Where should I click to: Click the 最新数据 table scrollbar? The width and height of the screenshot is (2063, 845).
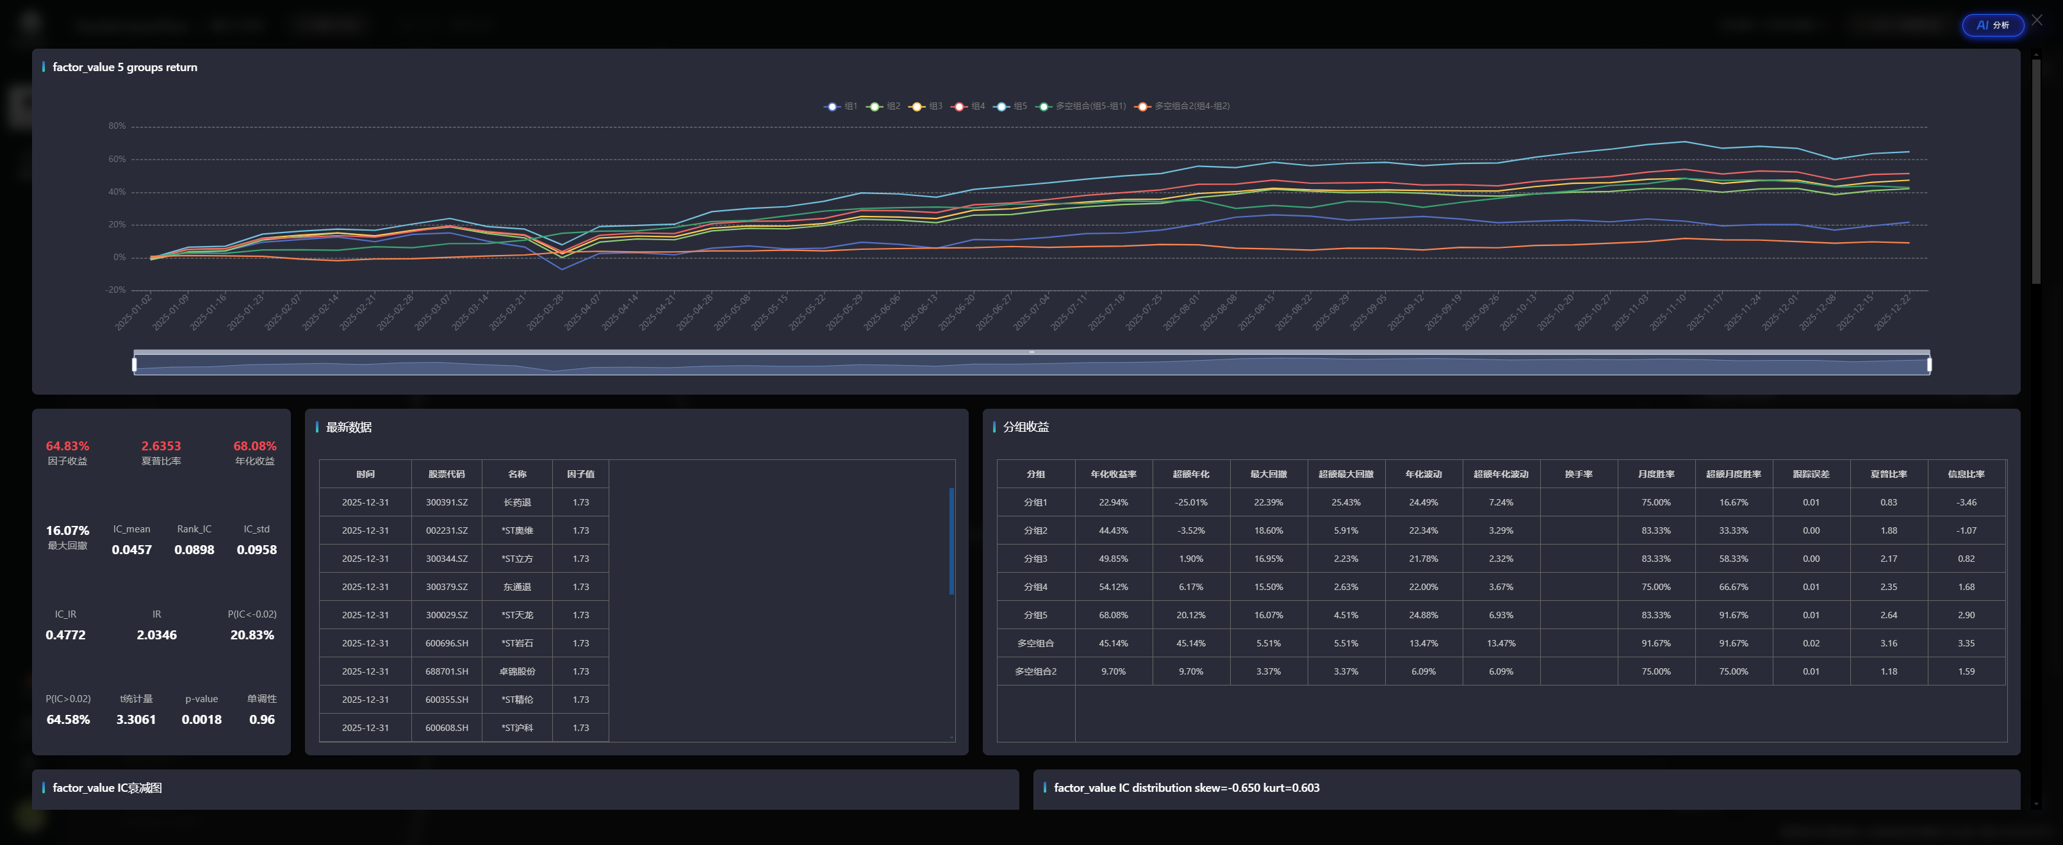point(951,541)
